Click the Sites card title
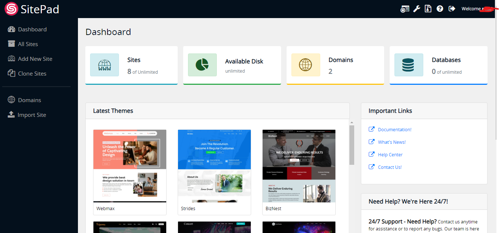 pos(134,60)
